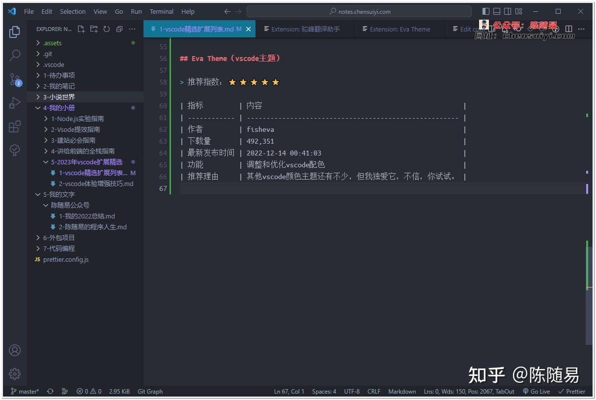
Task: Click the New File icon in Explorer header
Action: pos(81,30)
